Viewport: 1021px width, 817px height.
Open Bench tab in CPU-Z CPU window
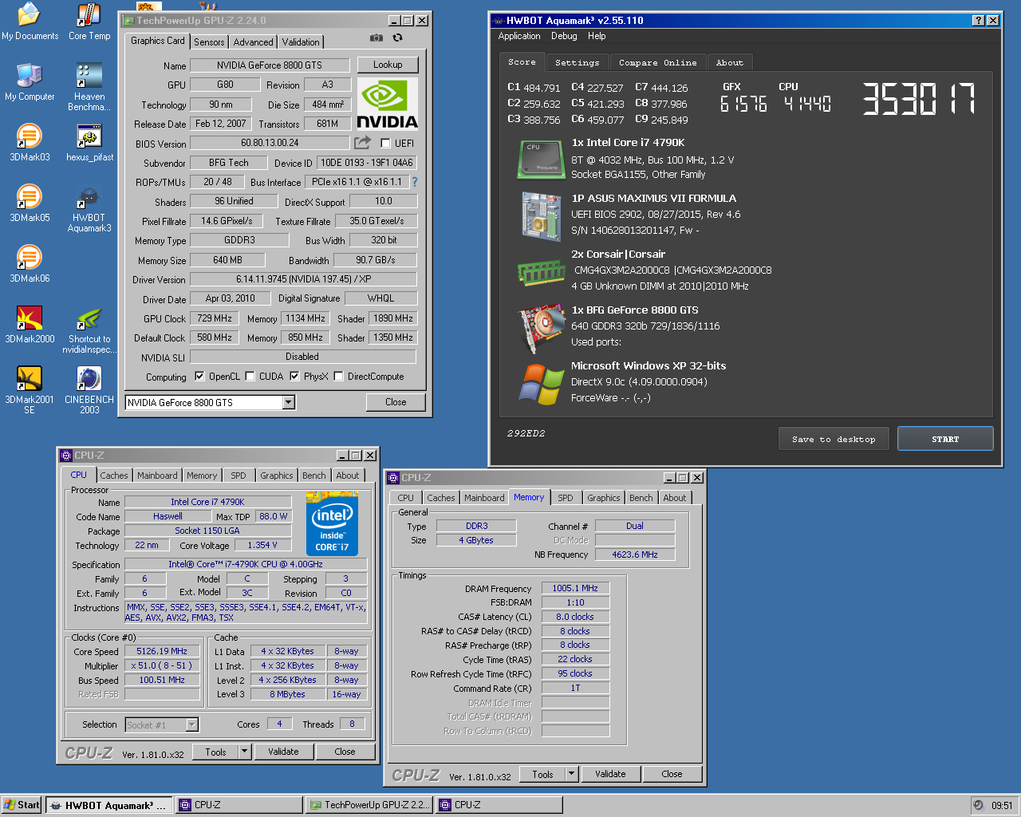(x=314, y=476)
